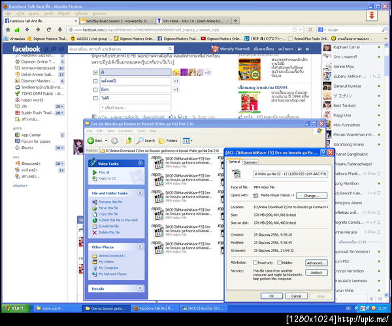Check the Hidden attribute checkbox
392x326 pixels.
point(278,262)
